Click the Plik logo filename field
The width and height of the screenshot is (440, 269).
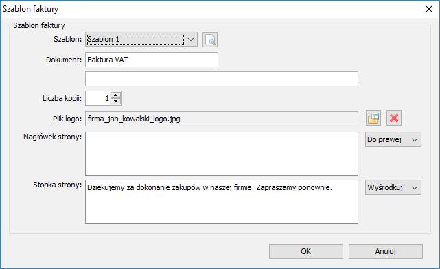(222, 119)
